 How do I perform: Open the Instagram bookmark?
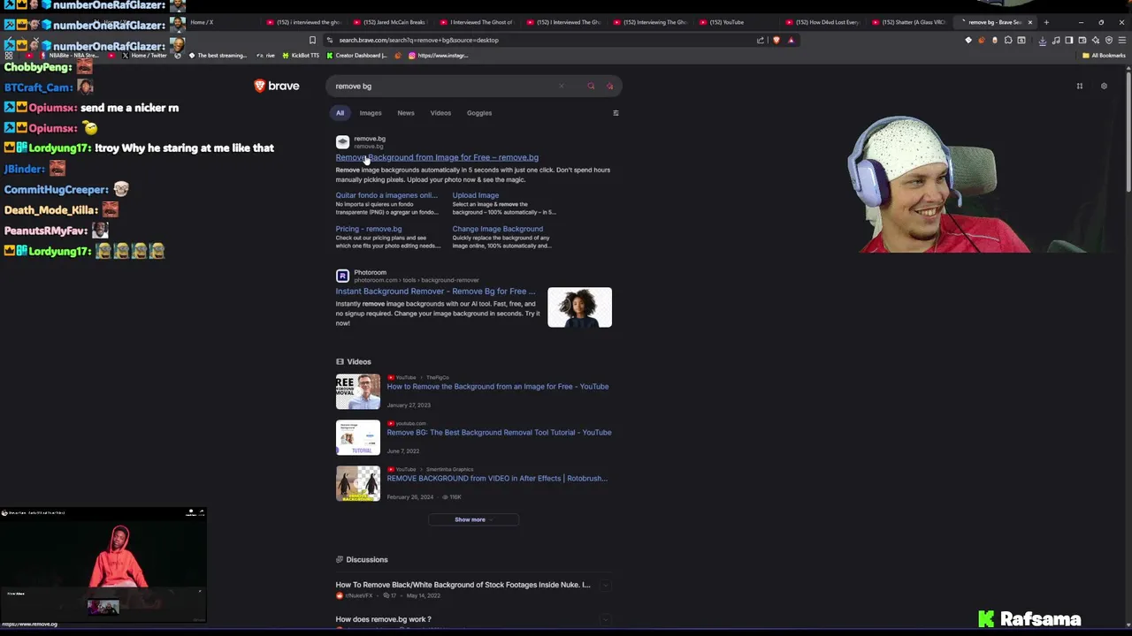click(x=438, y=56)
